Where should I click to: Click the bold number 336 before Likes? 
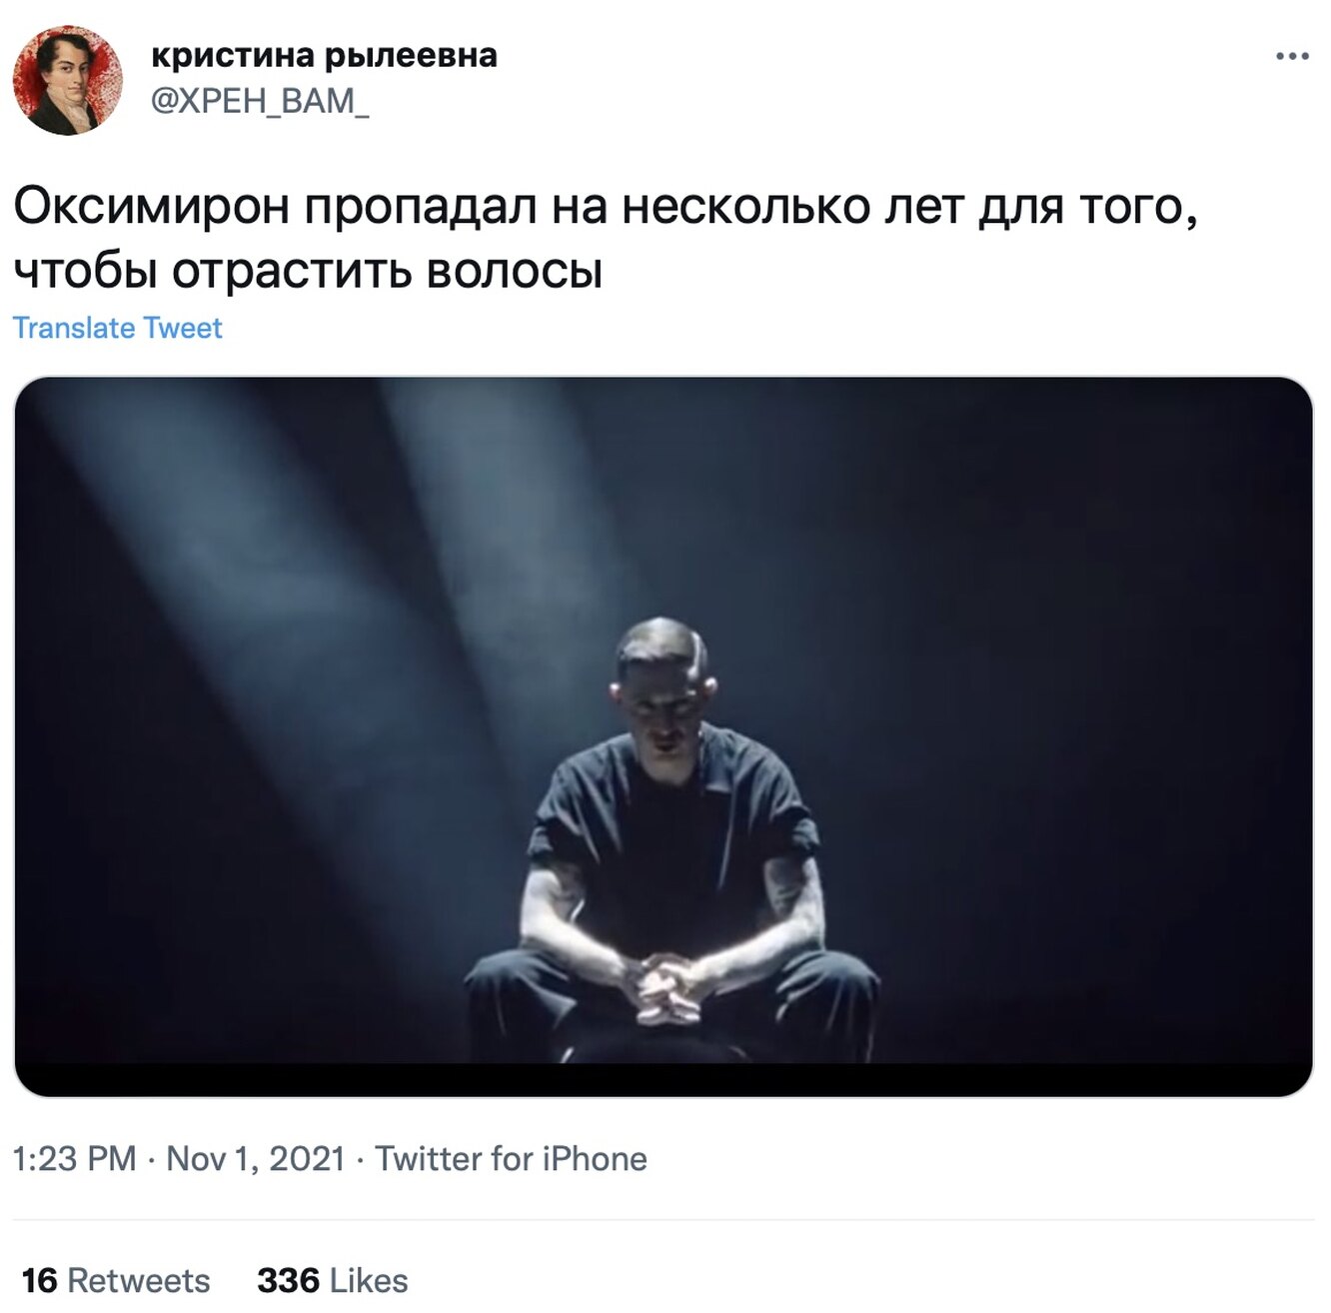pyautogui.click(x=289, y=1280)
